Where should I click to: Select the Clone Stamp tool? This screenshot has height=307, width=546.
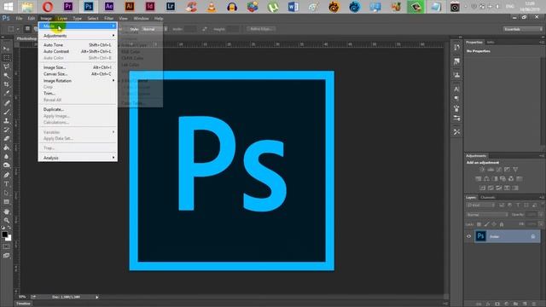[6, 121]
